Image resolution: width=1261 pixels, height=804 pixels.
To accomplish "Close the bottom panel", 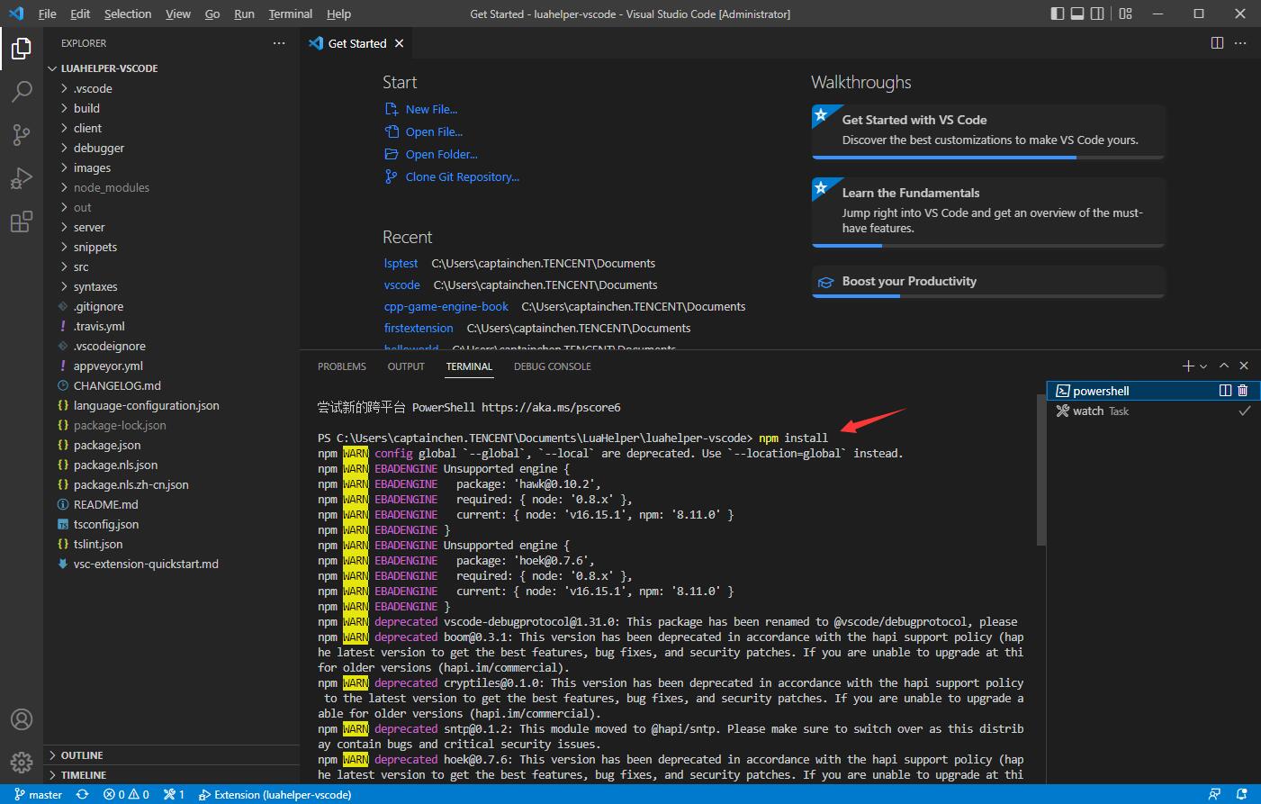I will (x=1244, y=366).
